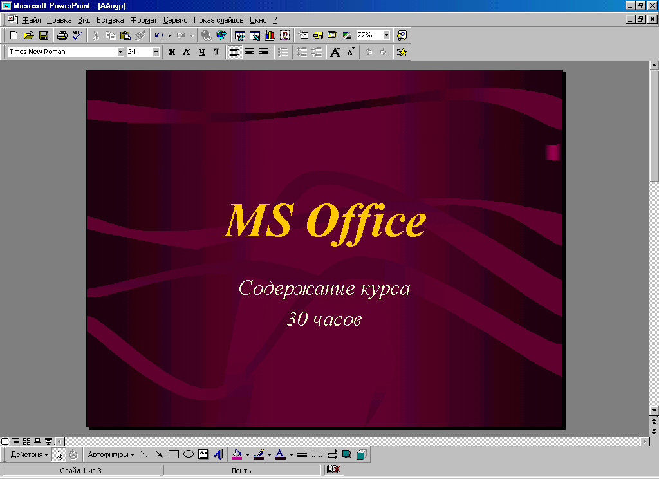Open the Формат menu
Image resolution: width=659 pixels, height=479 pixels.
pyautogui.click(x=144, y=20)
